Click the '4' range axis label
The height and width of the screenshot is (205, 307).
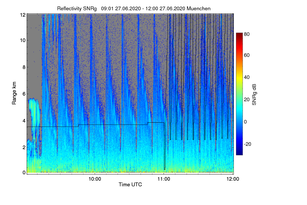pyautogui.click(x=24, y=120)
